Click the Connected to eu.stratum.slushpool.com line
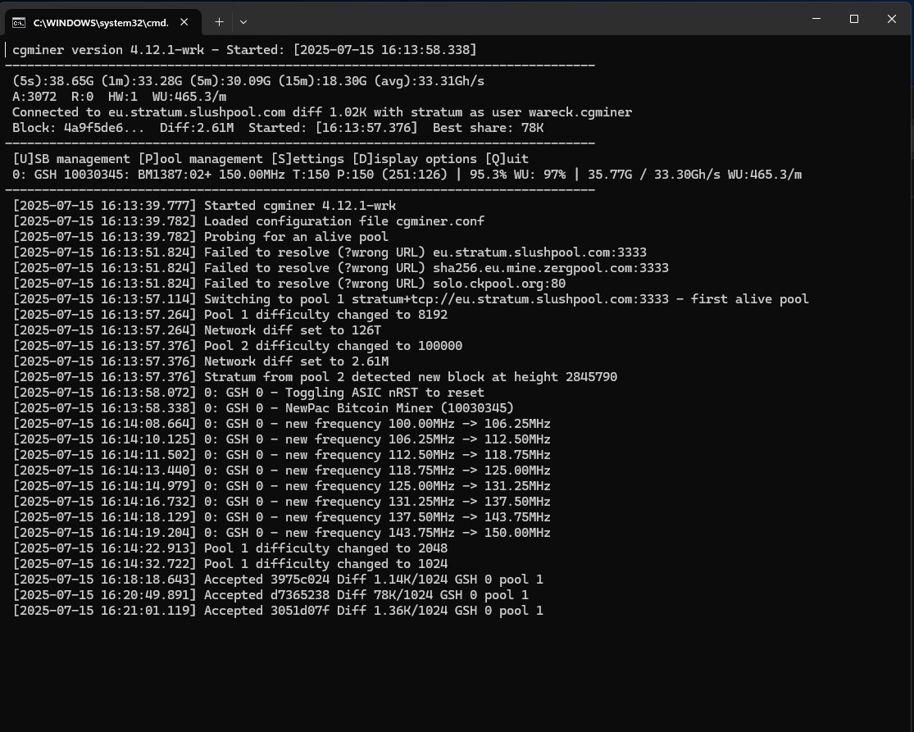This screenshot has width=914, height=732. coord(322,112)
